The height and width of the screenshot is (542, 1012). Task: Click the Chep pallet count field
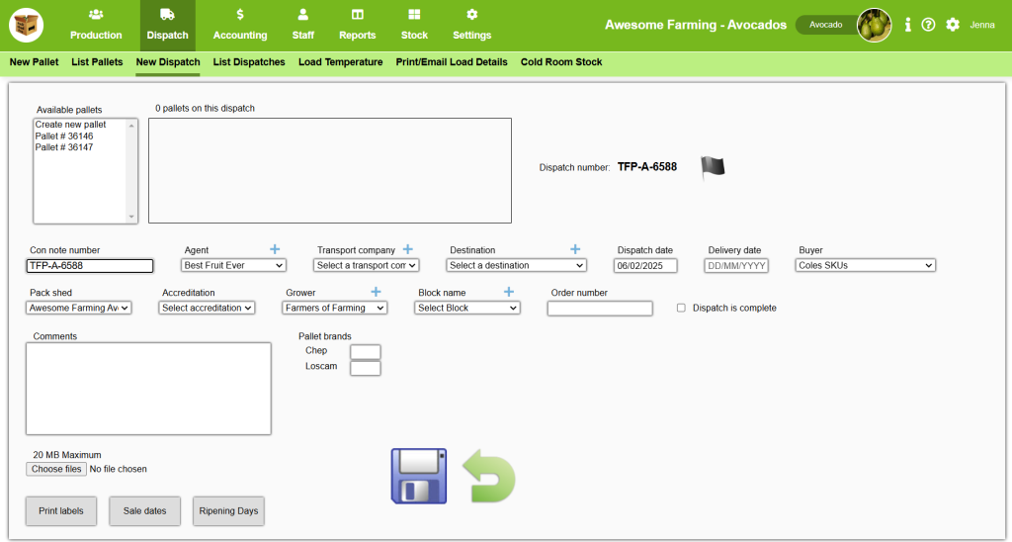[366, 352]
